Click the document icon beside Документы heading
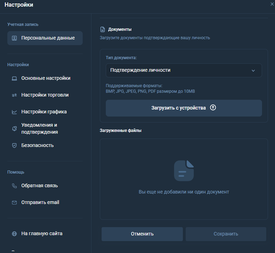This screenshot has height=253, width=275. [103, 29]
